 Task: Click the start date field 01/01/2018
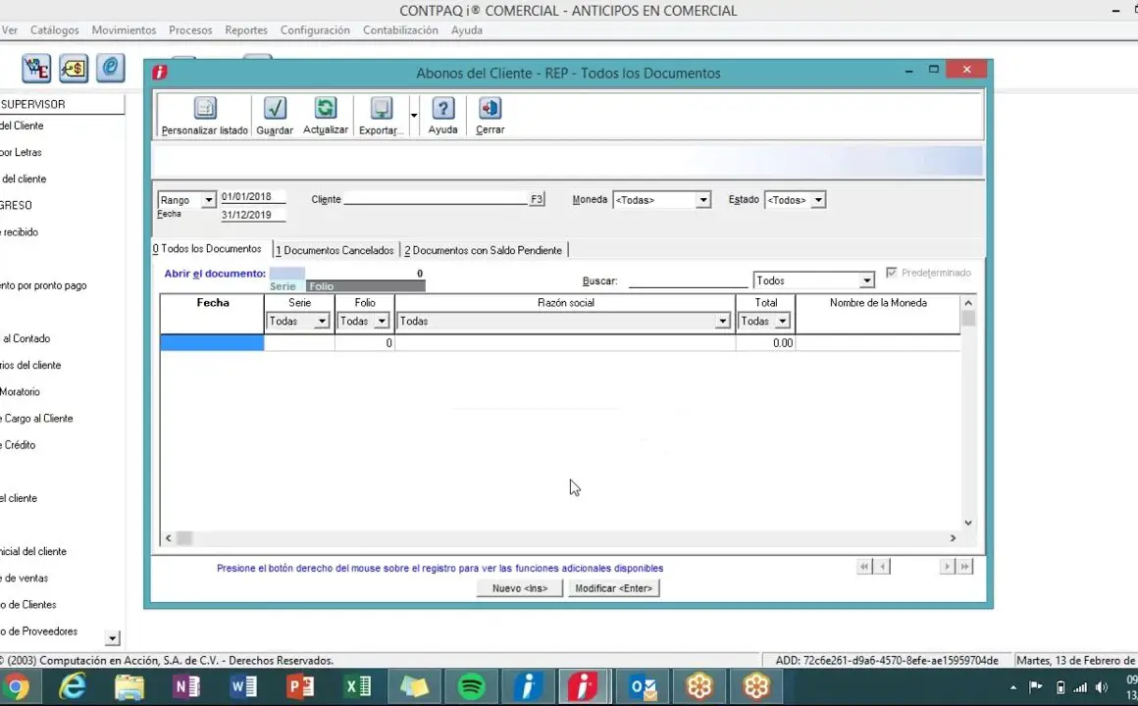[253, 197]
